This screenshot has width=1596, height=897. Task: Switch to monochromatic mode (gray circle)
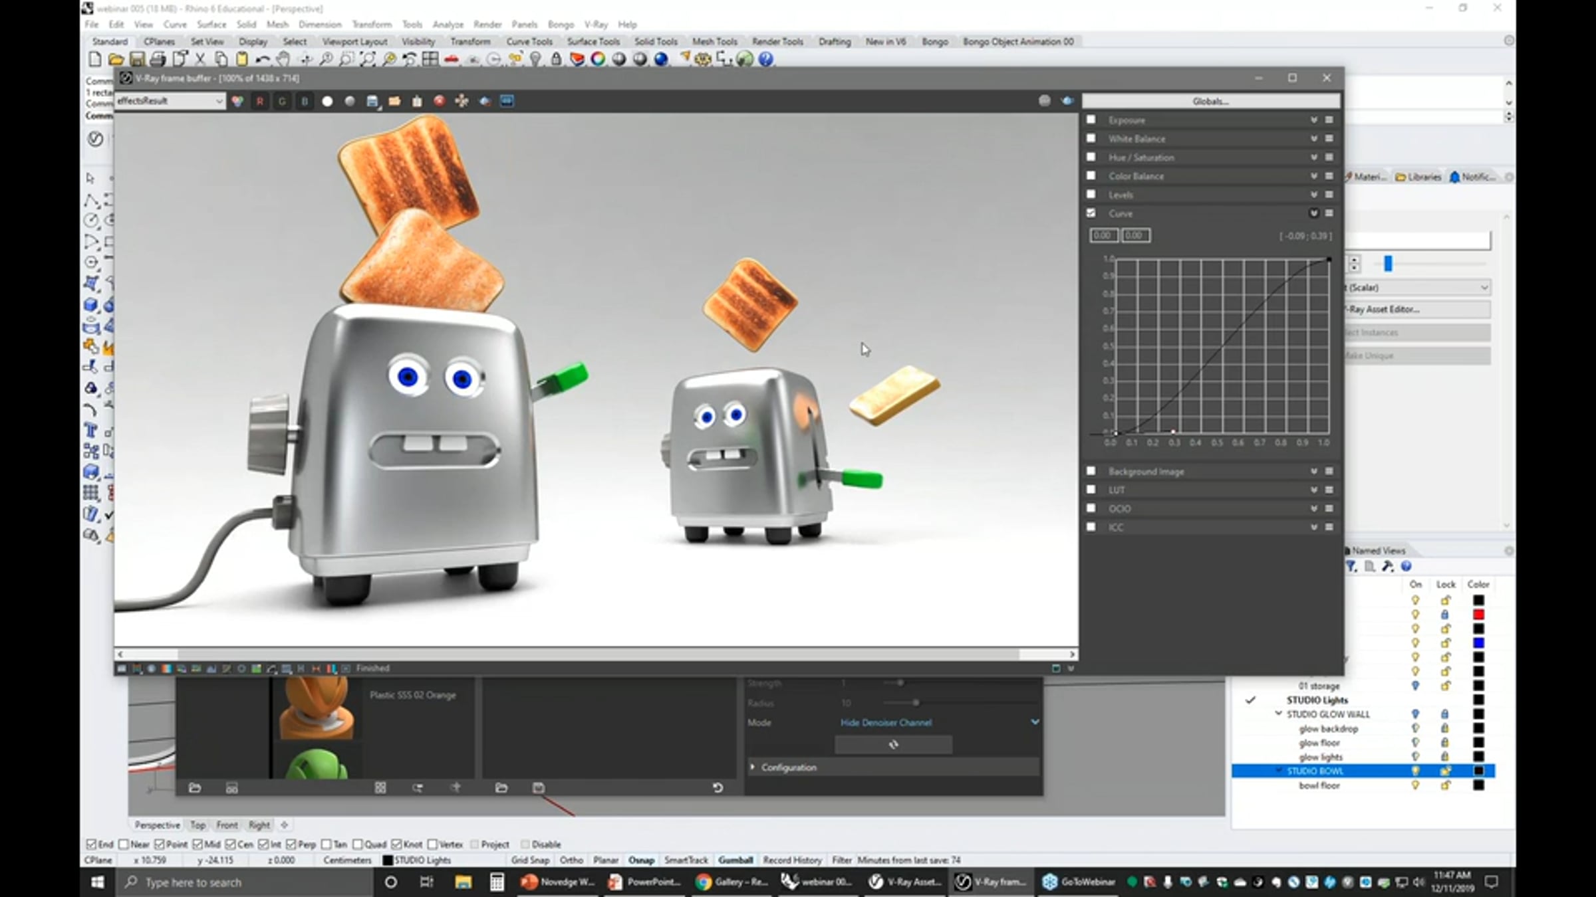(x=350, y=101)
